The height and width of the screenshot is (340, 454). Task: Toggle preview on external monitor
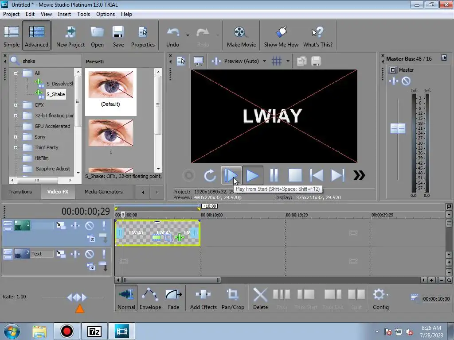pyautogui.click(x=199, y=61)
